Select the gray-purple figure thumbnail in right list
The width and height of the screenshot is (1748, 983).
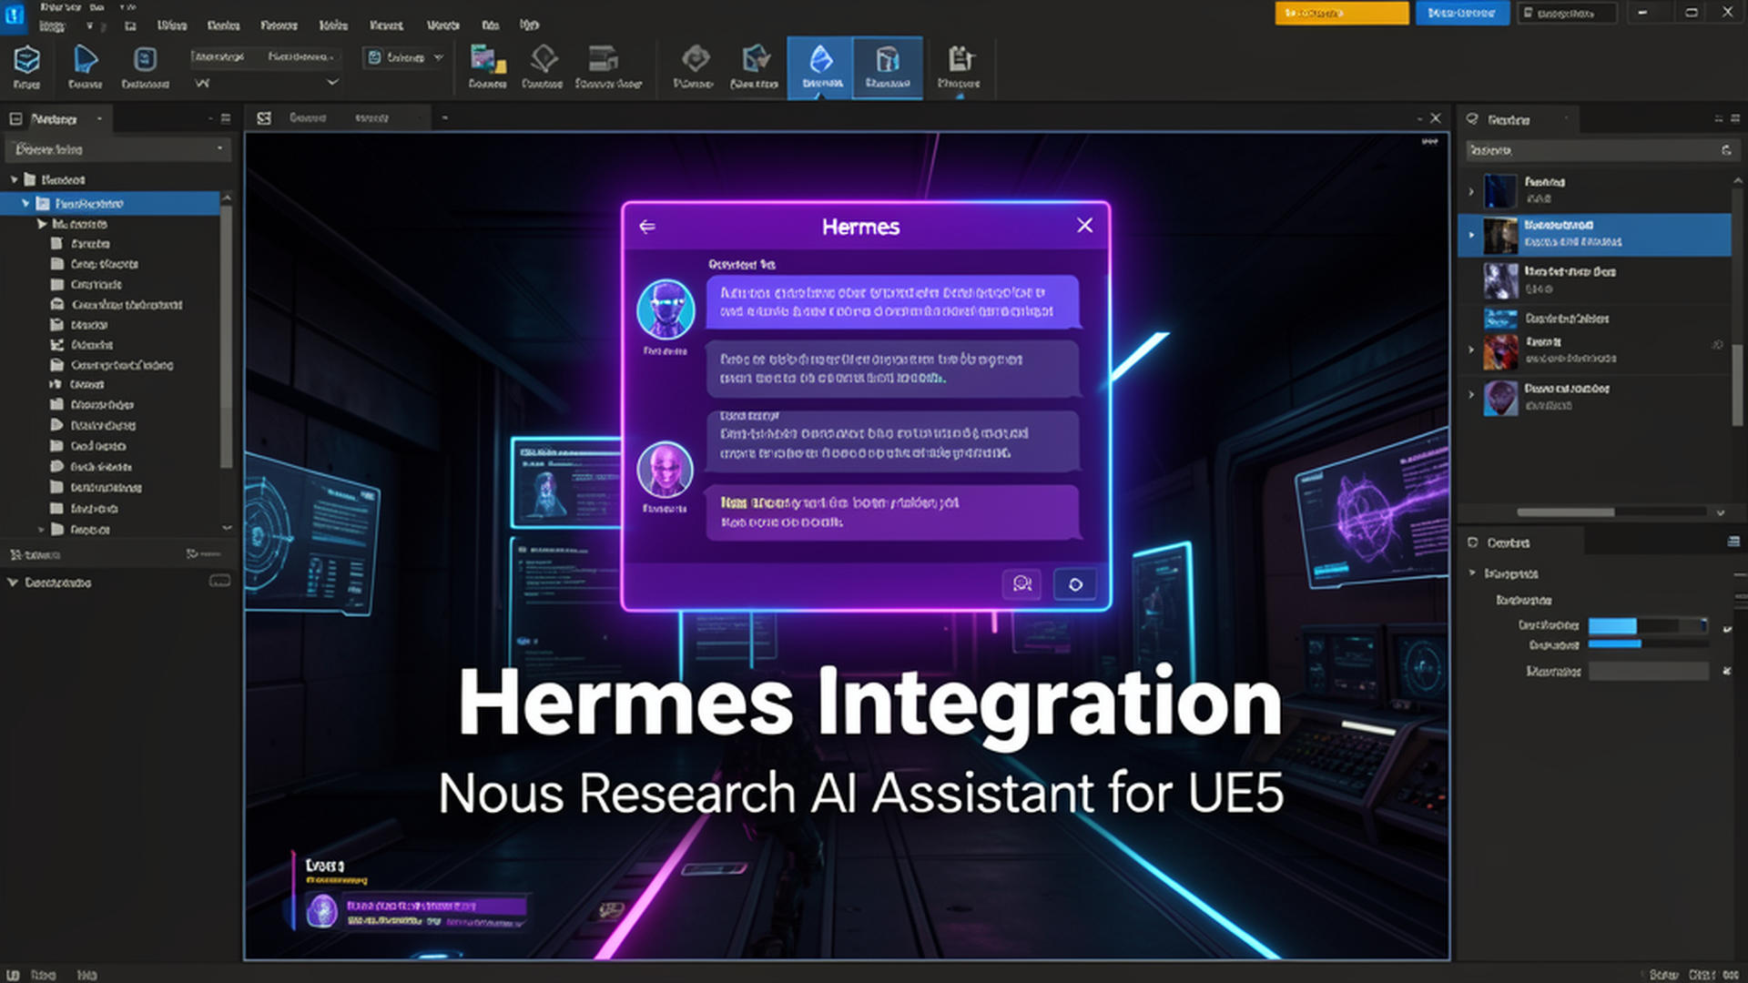[x=1500, y=281]
